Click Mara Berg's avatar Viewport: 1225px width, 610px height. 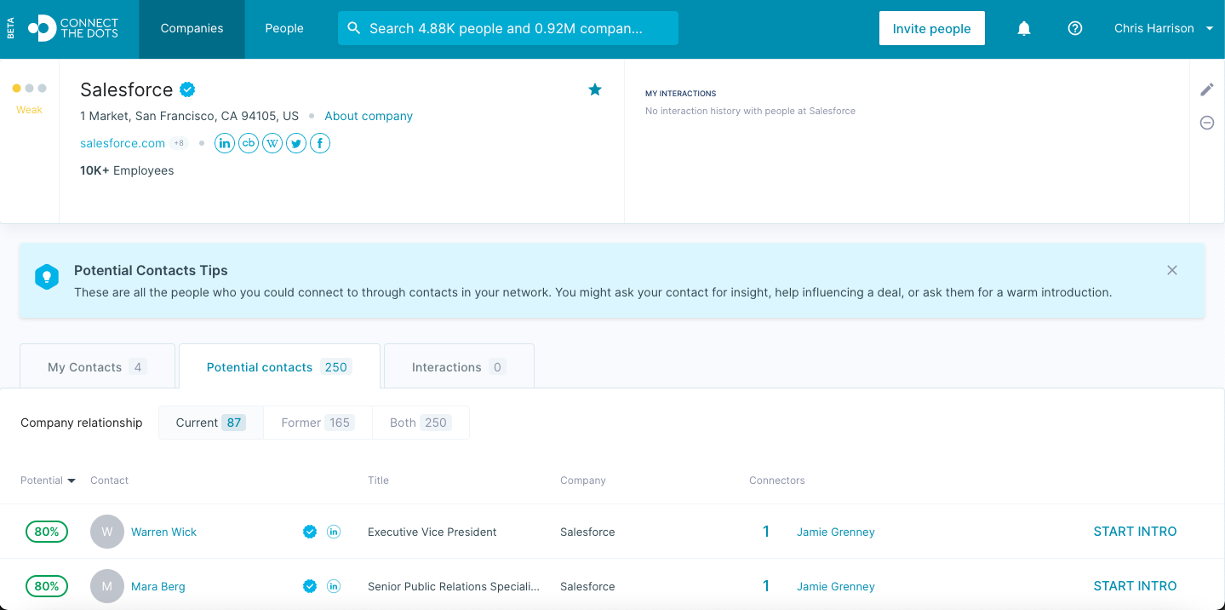coord(107,586)
